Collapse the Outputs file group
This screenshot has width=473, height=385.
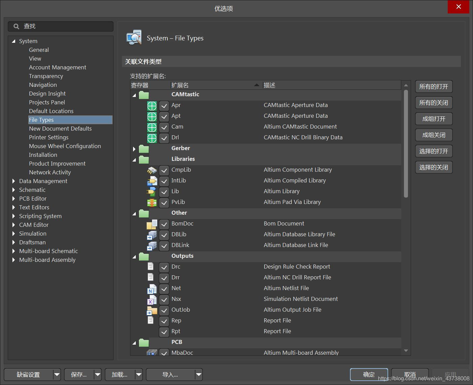coord(134,257)
